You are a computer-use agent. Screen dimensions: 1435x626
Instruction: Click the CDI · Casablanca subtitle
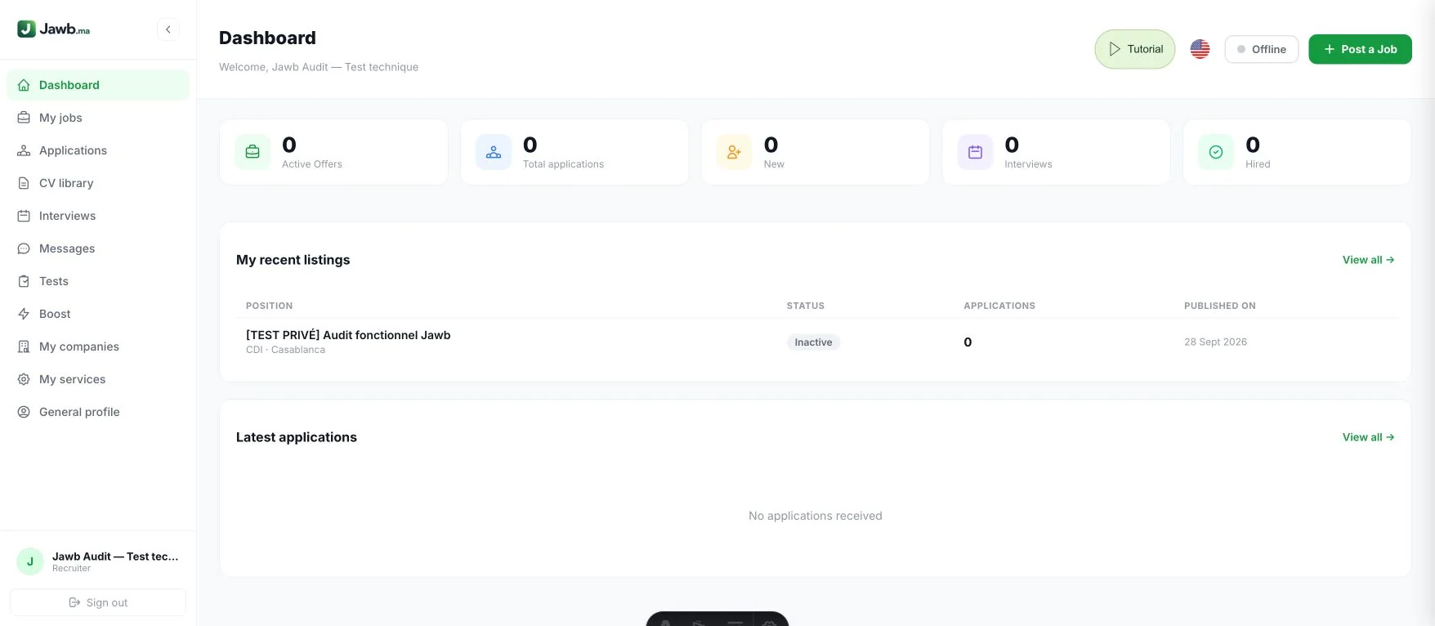285,350
